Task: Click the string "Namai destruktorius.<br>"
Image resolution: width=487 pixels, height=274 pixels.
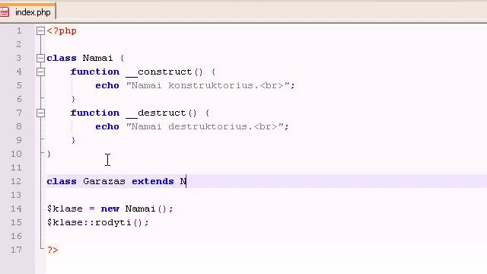Action: [x=205, y=126]
